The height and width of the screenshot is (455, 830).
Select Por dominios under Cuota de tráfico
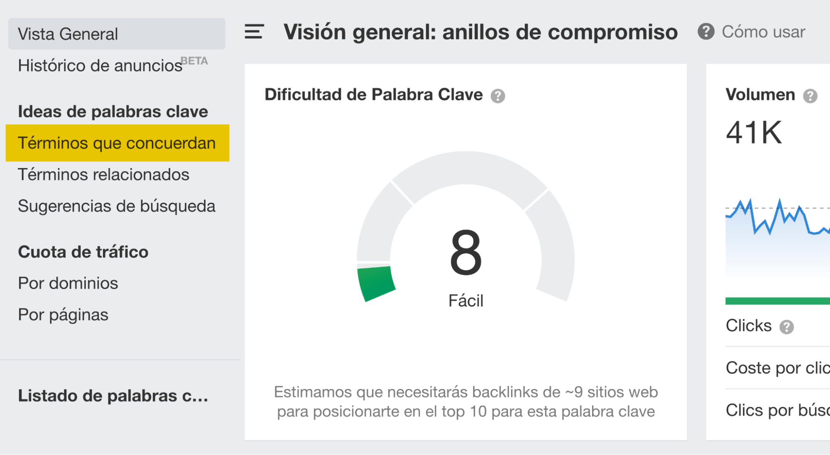point(68,283)
